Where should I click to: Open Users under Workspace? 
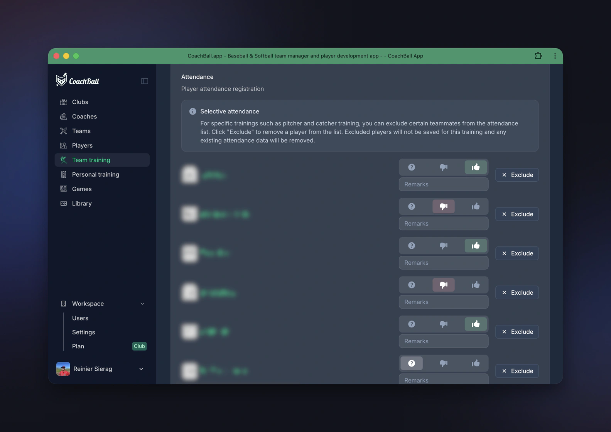(x=80, y=318)
